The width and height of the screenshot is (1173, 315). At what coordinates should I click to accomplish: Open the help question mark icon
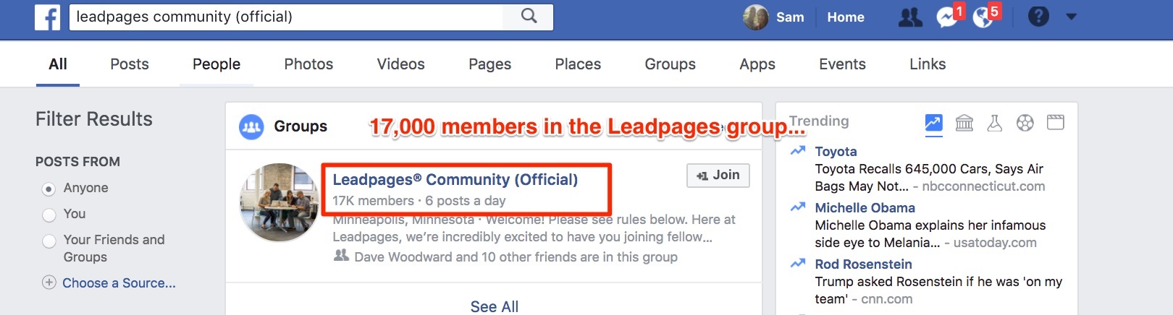click(1038, 17)
